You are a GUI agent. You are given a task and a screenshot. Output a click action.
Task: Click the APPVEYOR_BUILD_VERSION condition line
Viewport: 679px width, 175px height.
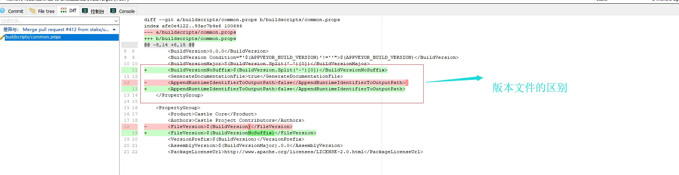coord(313,57)
